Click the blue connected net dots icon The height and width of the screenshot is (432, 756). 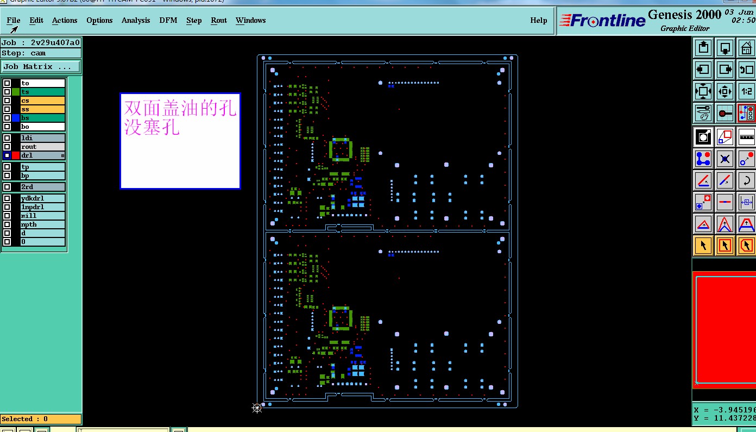tap(703, 159)
